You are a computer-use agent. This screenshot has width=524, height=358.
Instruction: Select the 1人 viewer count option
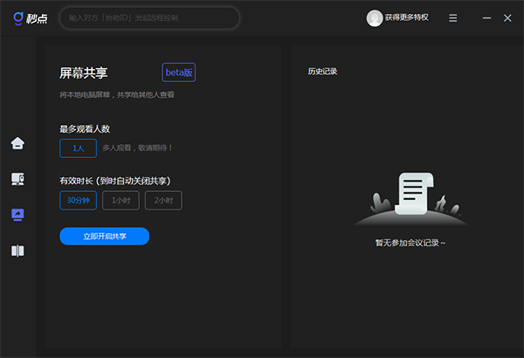point(79,148)
